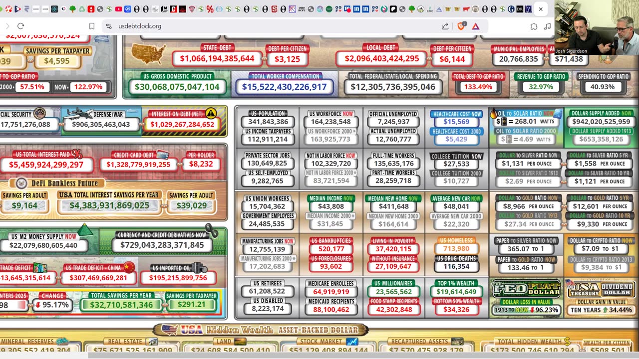Click the warning triangle on Interest on Debt

pyautogui.click(x=211, y=113)
